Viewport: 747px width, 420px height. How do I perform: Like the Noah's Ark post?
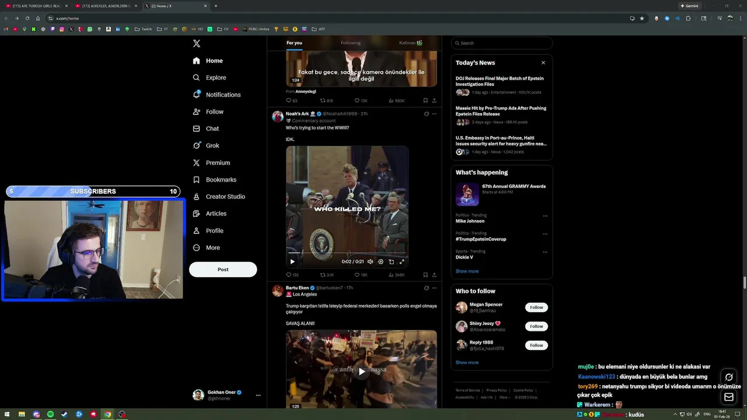361,275
